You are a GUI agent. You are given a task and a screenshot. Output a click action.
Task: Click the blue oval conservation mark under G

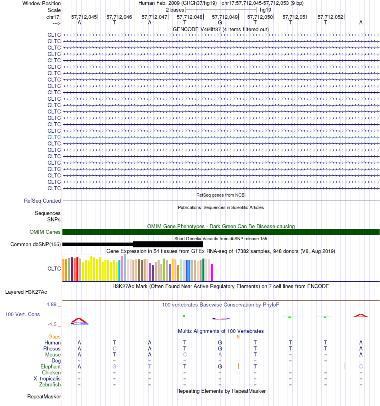click(x=221, y=318)
